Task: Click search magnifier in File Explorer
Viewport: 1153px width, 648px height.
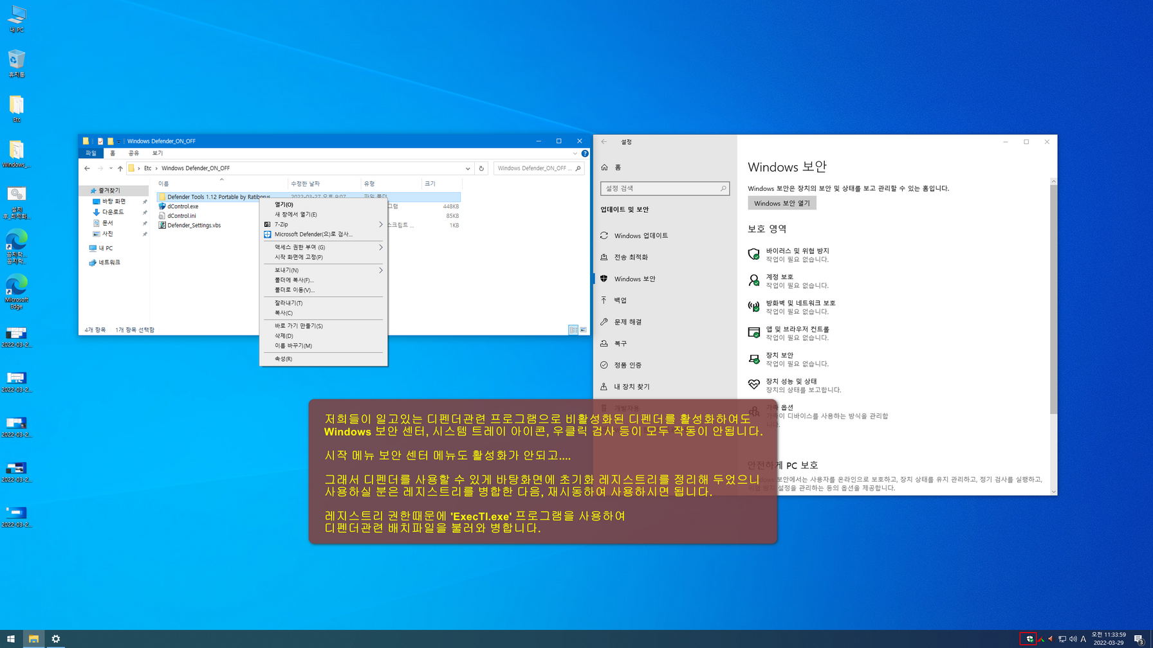Action: [x=578, y=168]
